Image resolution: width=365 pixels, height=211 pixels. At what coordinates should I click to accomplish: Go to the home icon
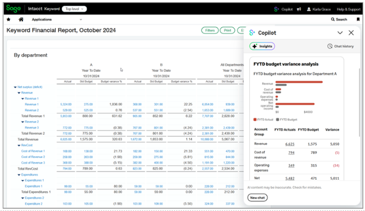pos(21,19)
